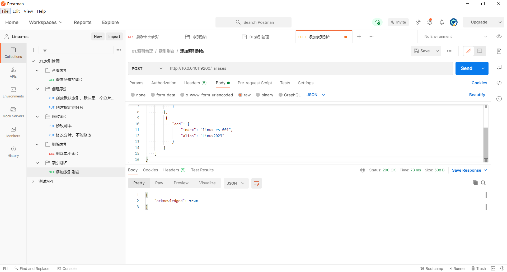This screenshot has width=507, height=272.
Task: Collapse the 查看索引 folder
Action: [37, 71]
